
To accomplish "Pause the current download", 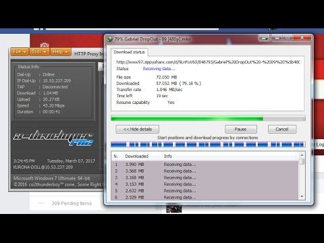I will (x=241, y=130).
